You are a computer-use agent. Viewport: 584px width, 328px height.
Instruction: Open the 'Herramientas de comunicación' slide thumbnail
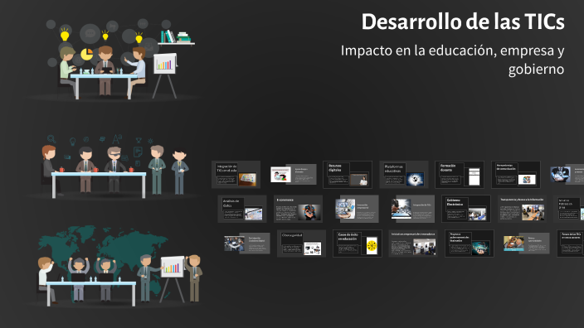point(516,175)
